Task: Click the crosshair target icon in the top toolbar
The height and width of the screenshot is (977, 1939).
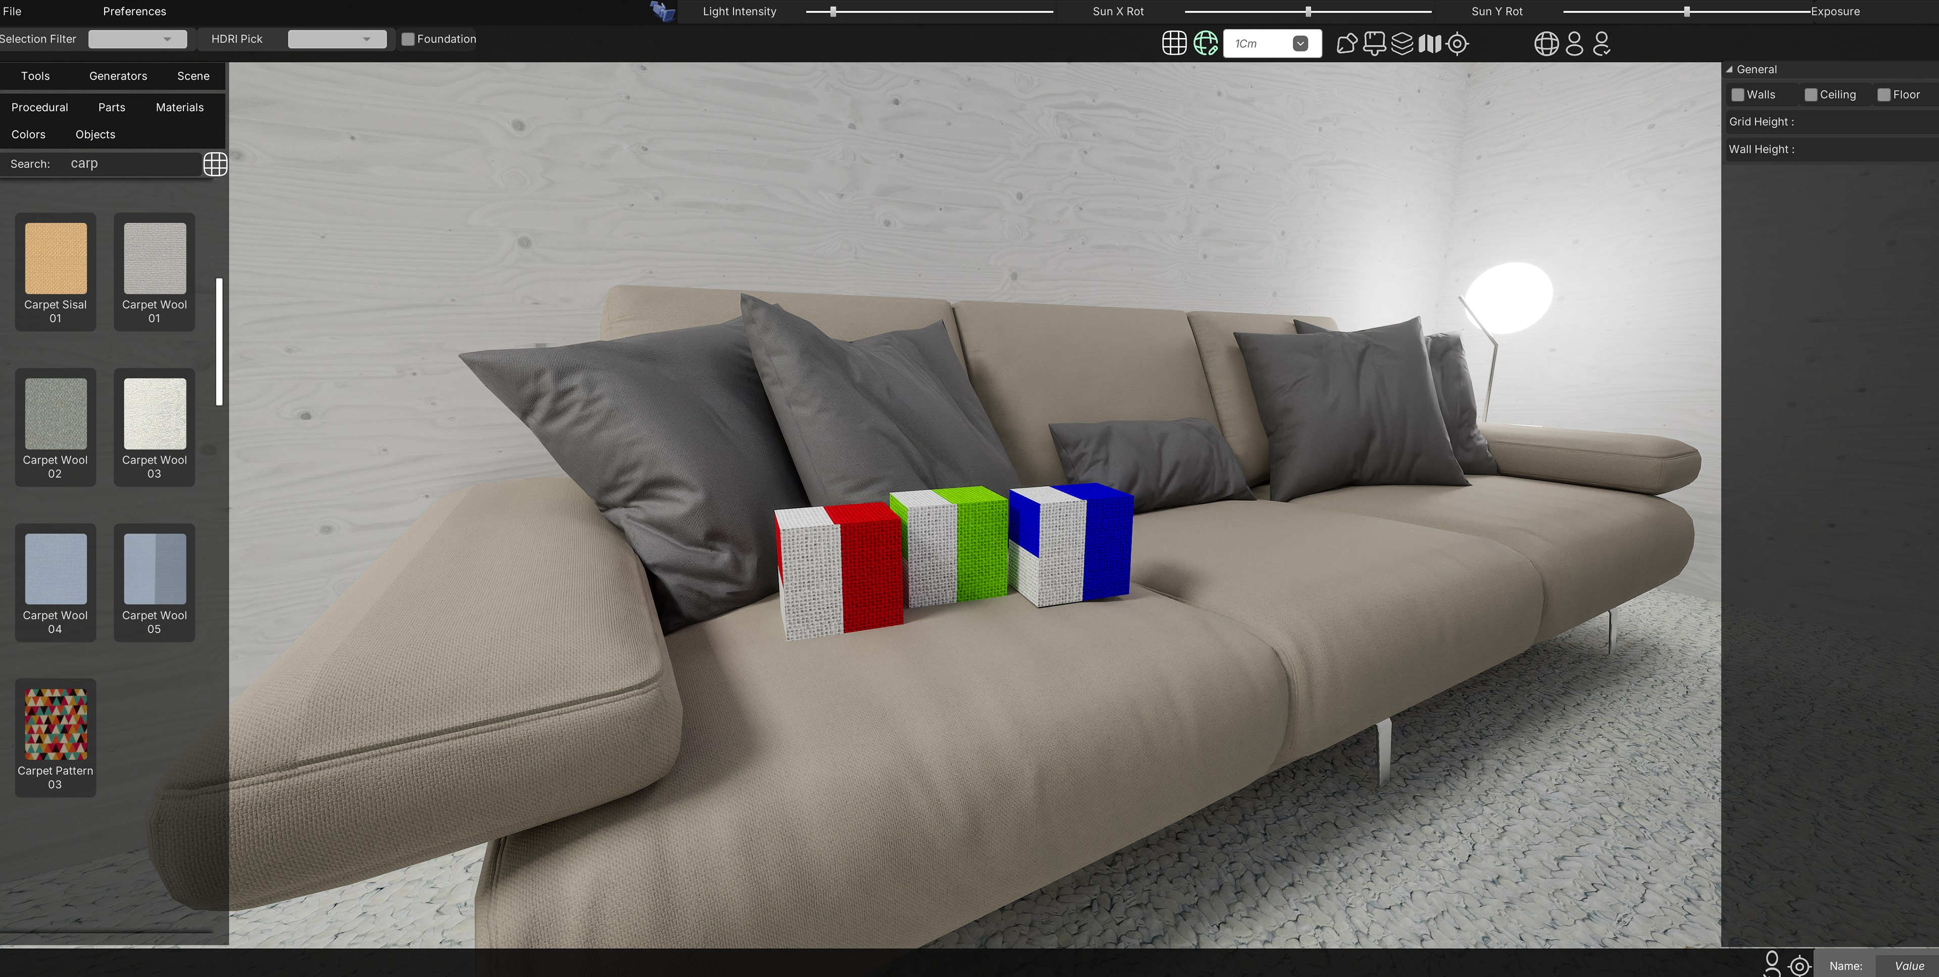Action: 1457,43
